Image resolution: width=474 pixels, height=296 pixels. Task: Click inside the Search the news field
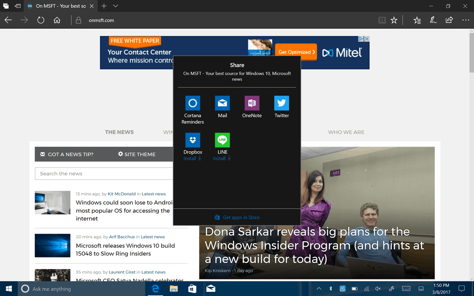click(x=96, y=173)
